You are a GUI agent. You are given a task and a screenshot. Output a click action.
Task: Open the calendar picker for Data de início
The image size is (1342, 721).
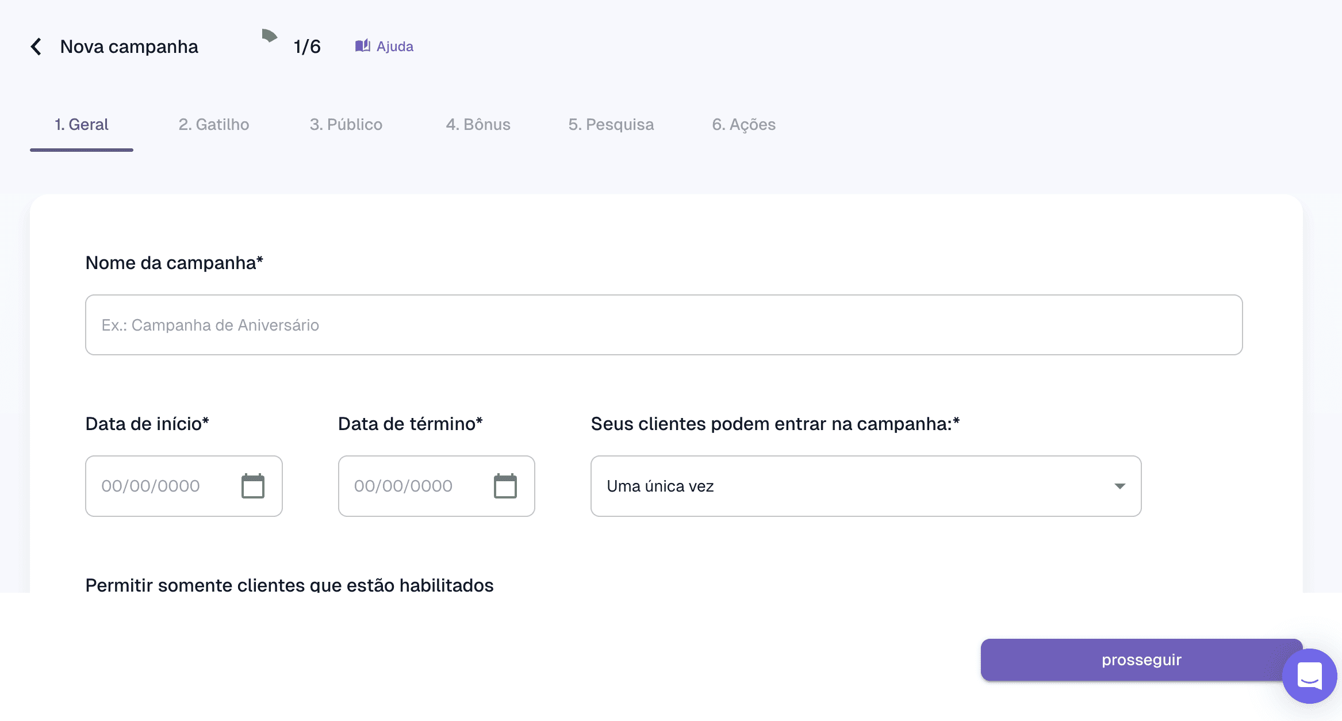[x=254, y=485]
